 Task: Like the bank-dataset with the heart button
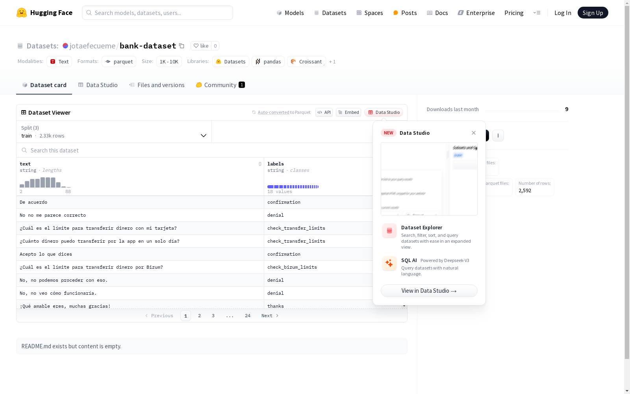pos(201,46)
